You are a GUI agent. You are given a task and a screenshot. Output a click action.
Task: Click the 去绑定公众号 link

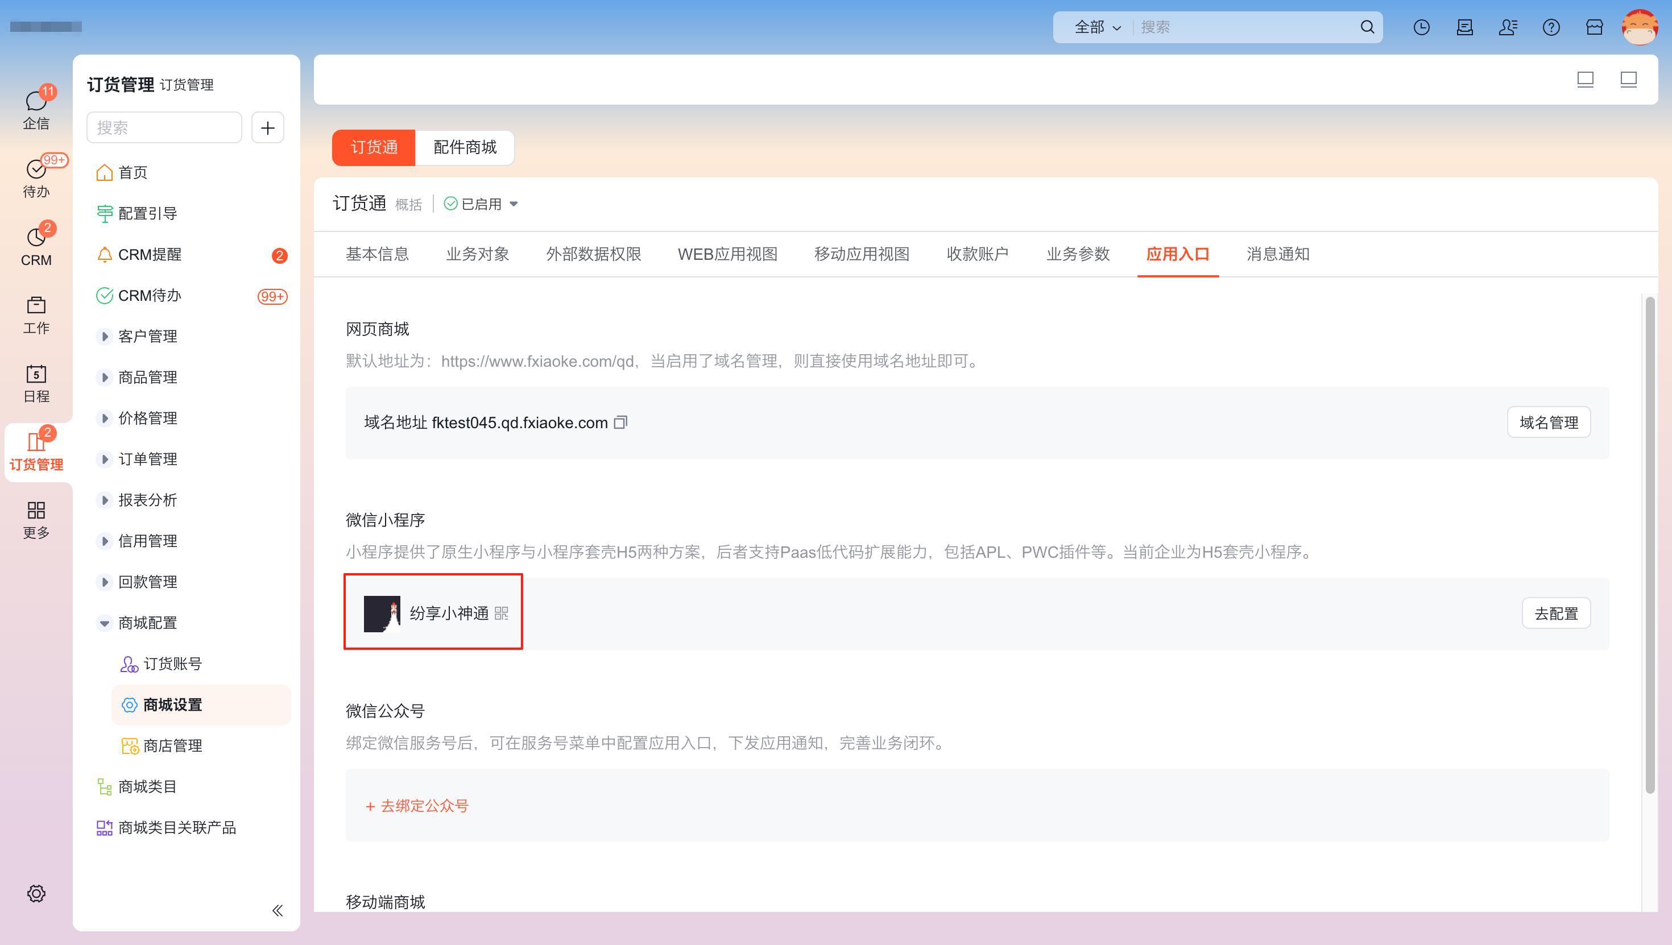coord(417,806)
